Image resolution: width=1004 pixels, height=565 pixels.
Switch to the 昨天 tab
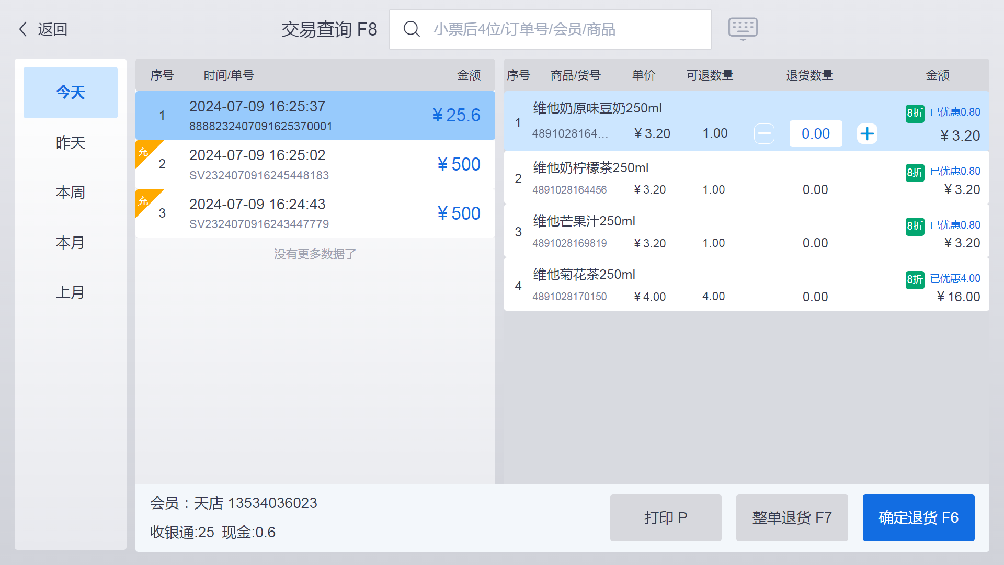click(70, 142)
